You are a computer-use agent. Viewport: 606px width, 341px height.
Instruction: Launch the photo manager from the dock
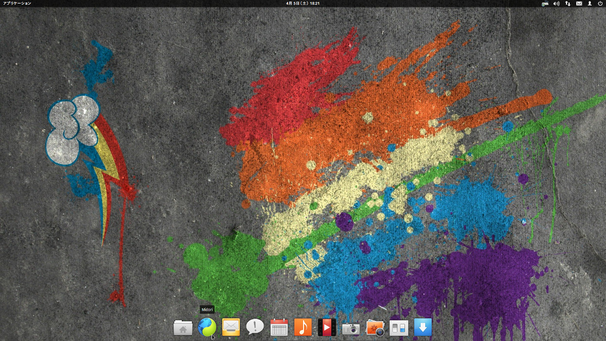point(375,328)
